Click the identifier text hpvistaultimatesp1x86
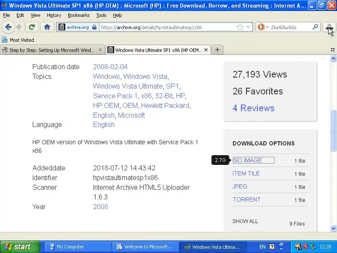 coord(126,178)
